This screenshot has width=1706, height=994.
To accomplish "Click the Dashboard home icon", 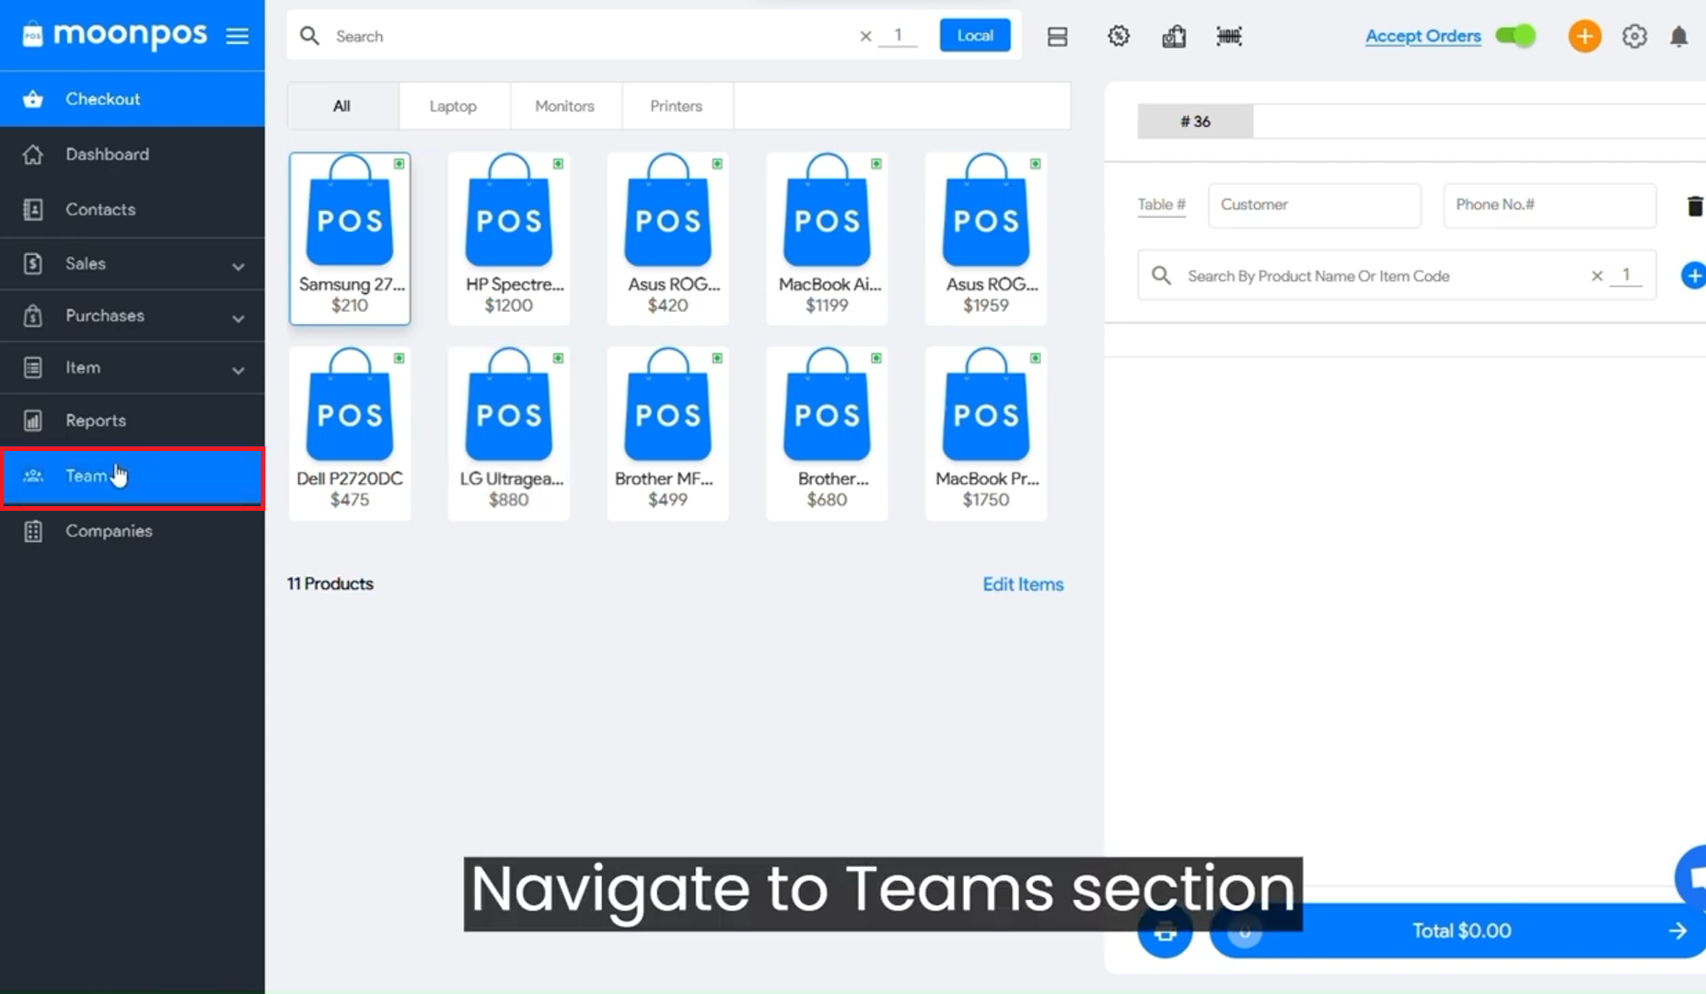I will point(33,155).
